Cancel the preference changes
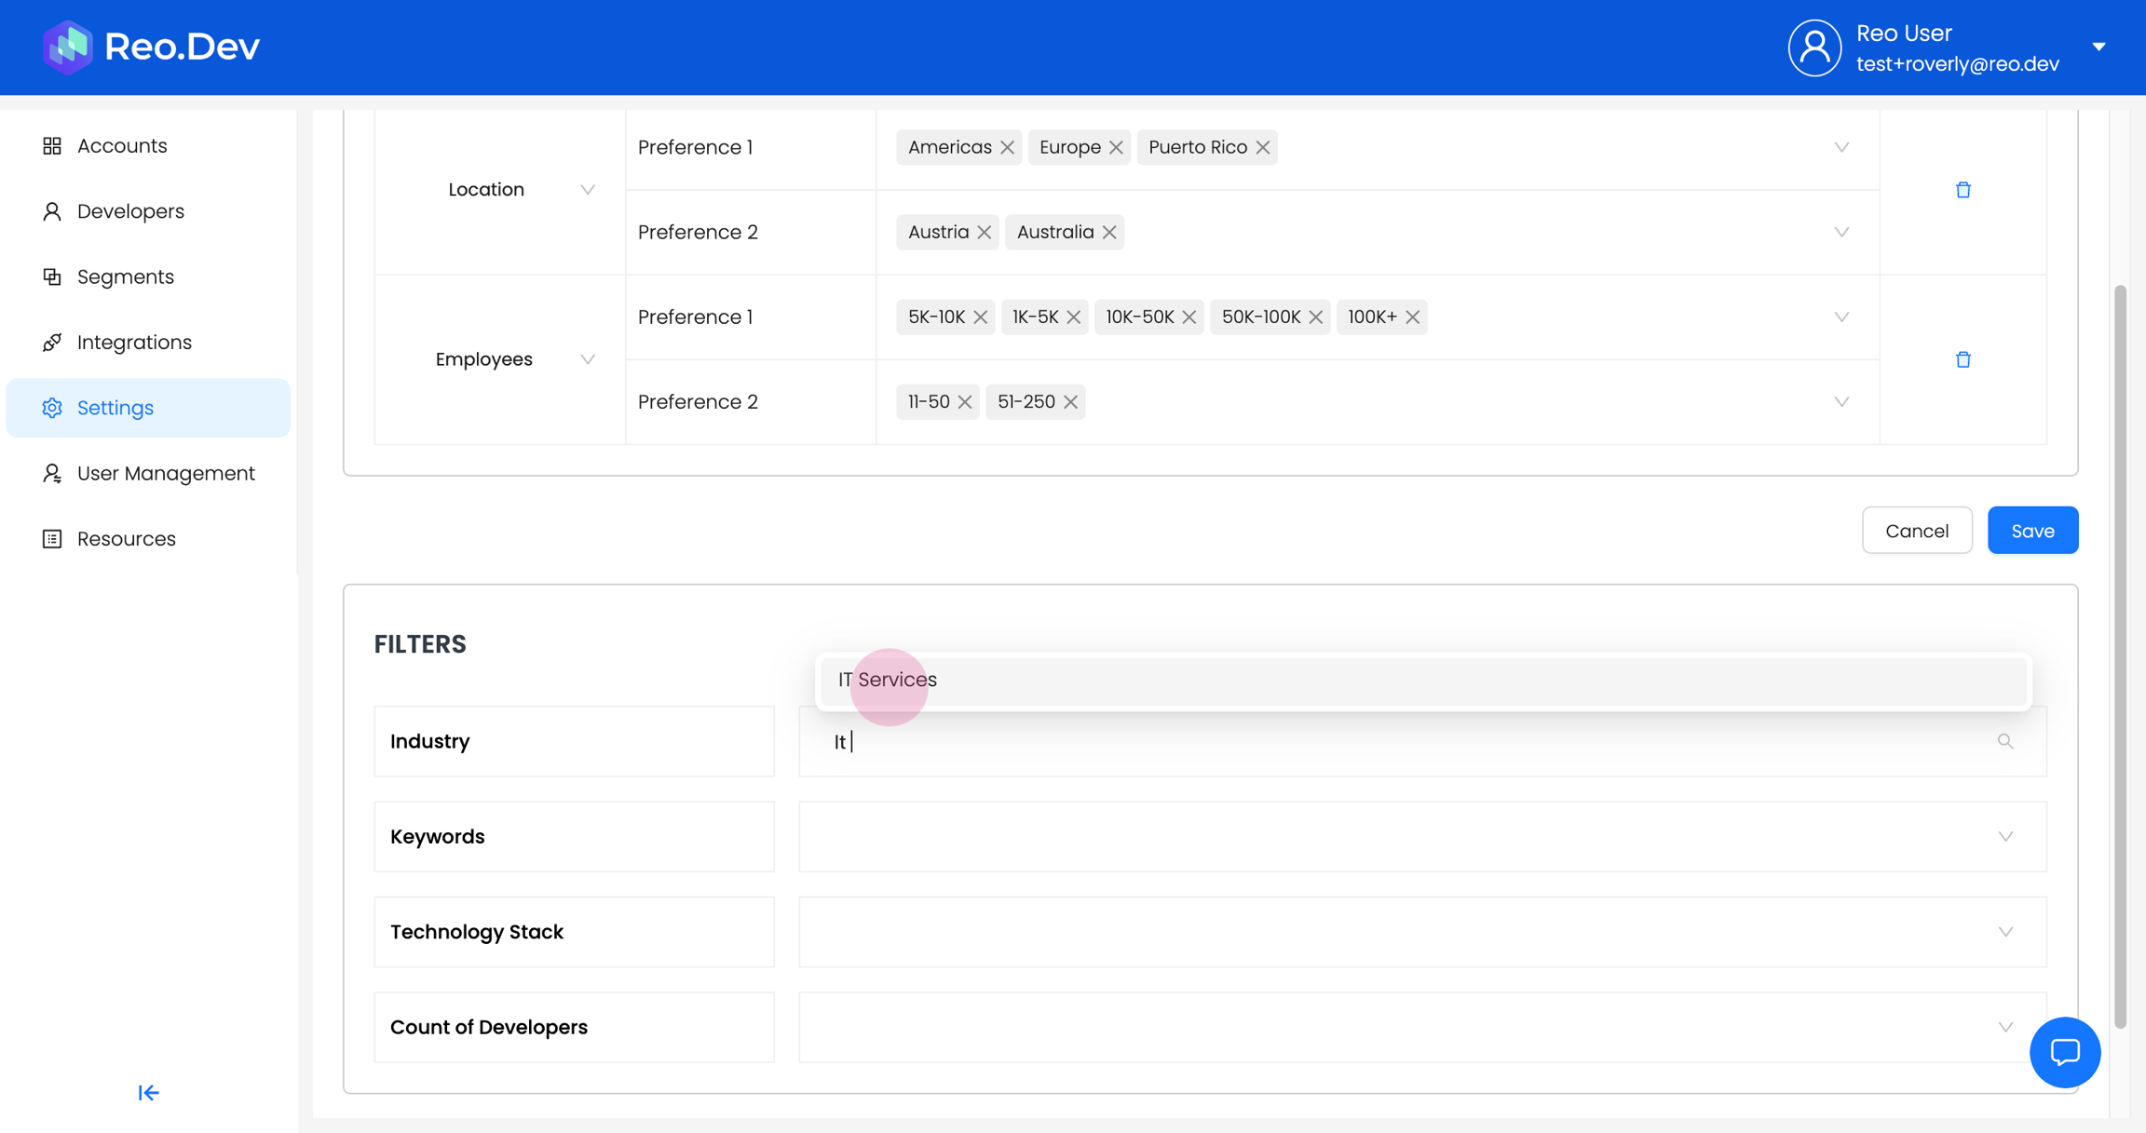Viewport: 2146px width, 1133px height. [x=1916, y=531]
